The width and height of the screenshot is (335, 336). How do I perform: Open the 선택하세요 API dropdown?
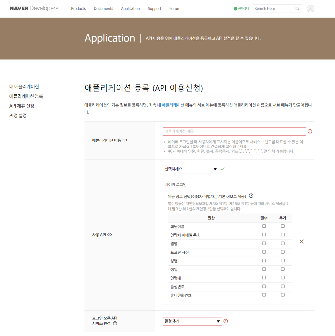[191, 169]
